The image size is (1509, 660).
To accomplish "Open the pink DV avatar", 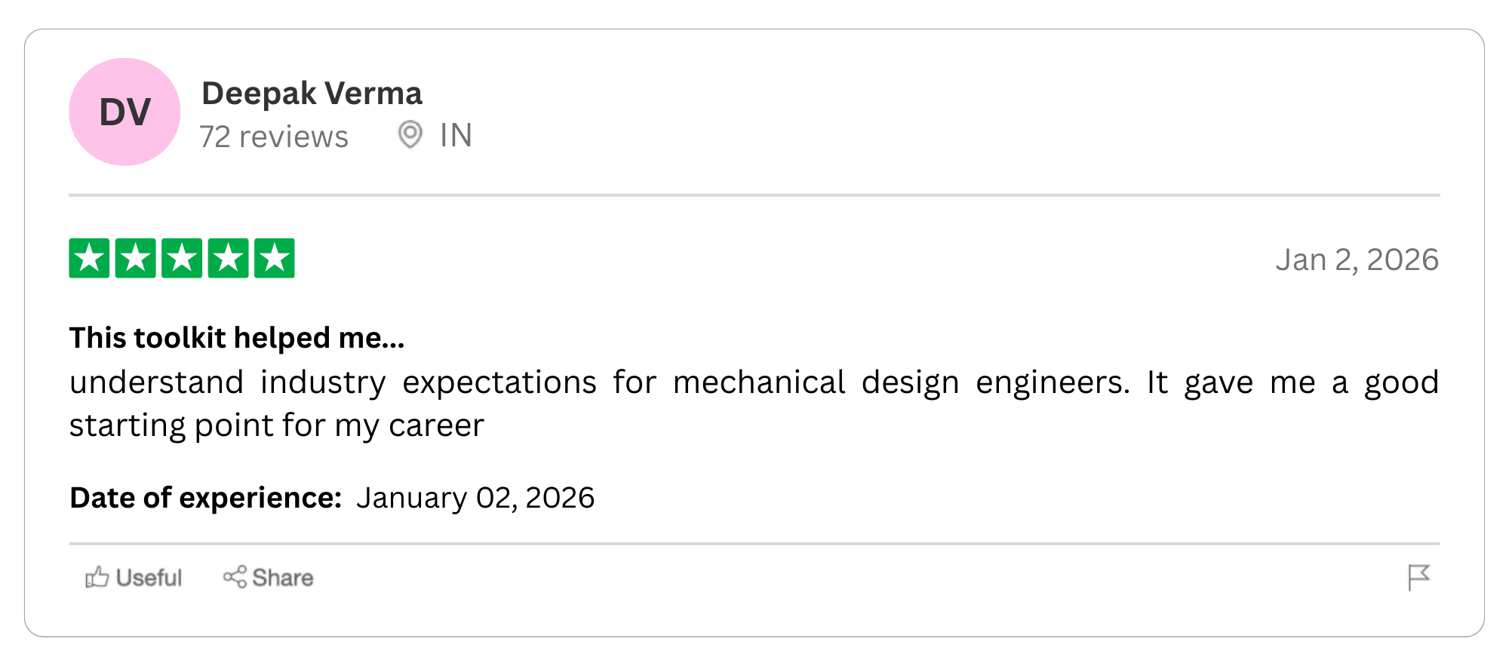I will click(x=124, y=112).
